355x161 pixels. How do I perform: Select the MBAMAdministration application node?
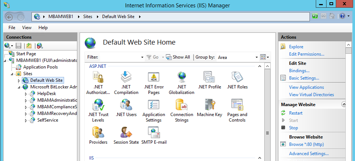pyautogui.click(x=57, y=100)
